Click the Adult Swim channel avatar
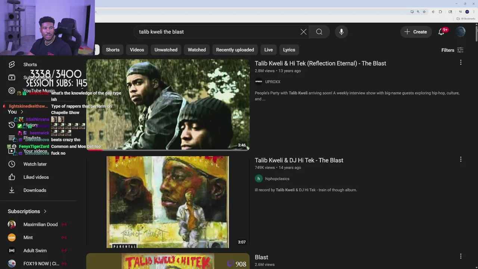Image resolution: width=478 pixels, height=269 pixels. [x=12, y=250]
